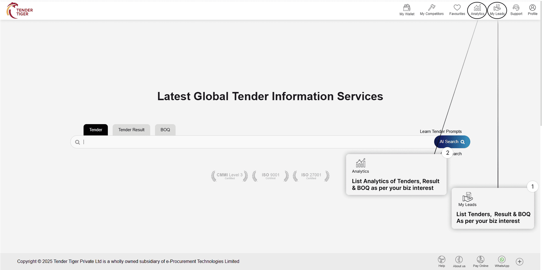The height and width of the screenshot is (270, 542).
Task: Click the Pay Online footer icon
Action: 480,261
